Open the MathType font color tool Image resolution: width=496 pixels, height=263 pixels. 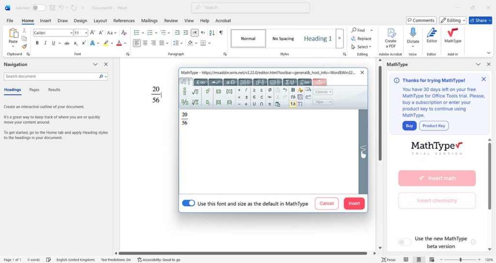(x=300, y=90)
